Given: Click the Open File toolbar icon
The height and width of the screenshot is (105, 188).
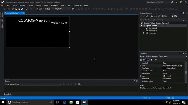Looking at the screenshot, I should [x=16, y=9].
